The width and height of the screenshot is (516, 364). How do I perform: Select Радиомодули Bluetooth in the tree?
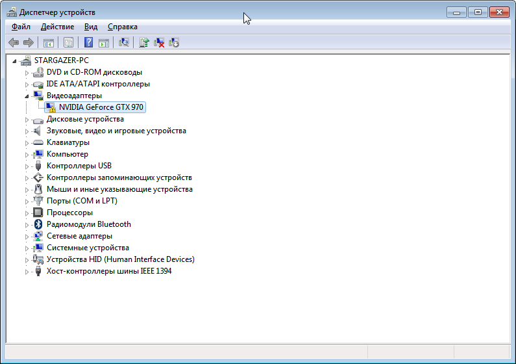[88, 224]
